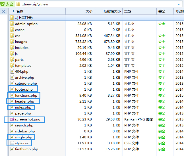The image size is (184, 156).
Task: Select the style.css file icon
Action: (x=12, y=143)
